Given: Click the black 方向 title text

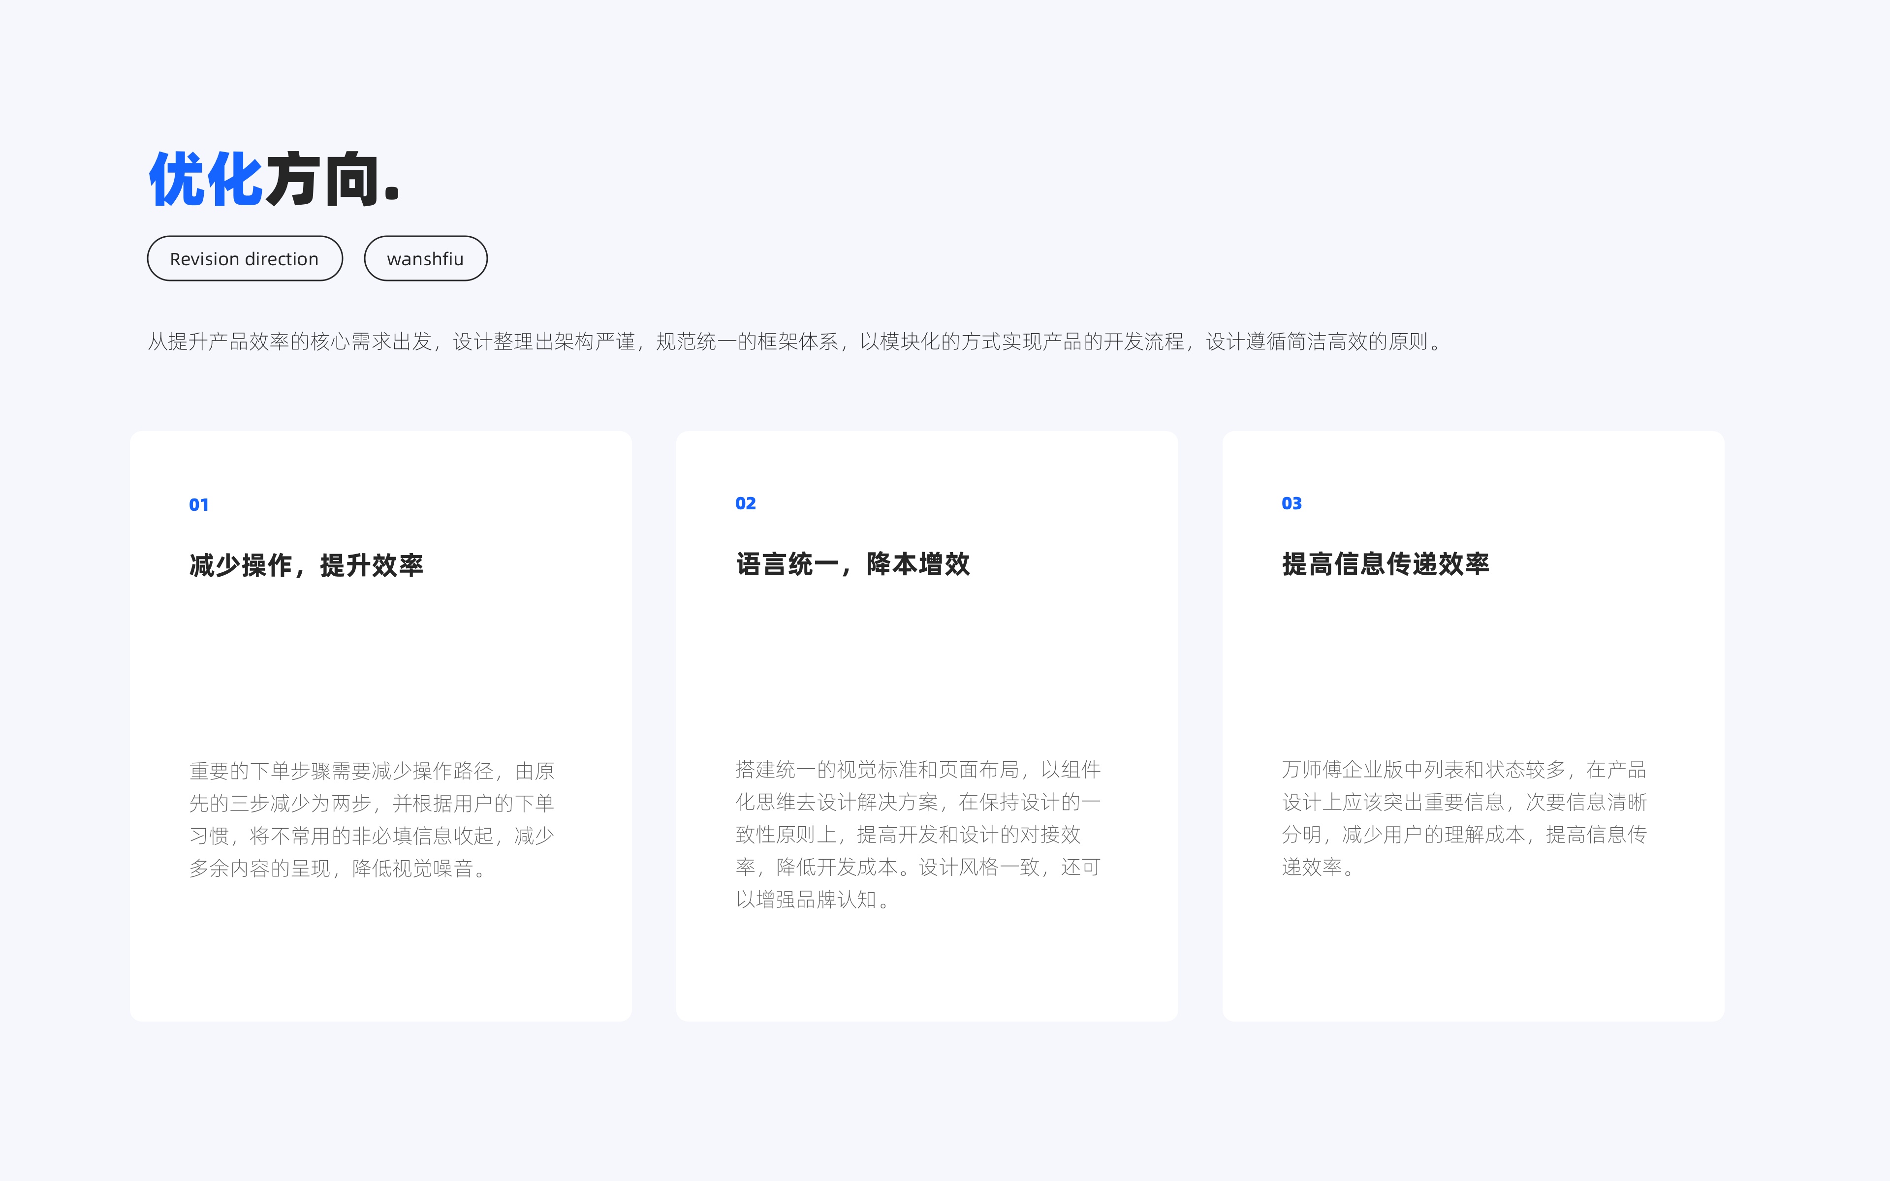Looking at the screenshot, I should (322, 180).
